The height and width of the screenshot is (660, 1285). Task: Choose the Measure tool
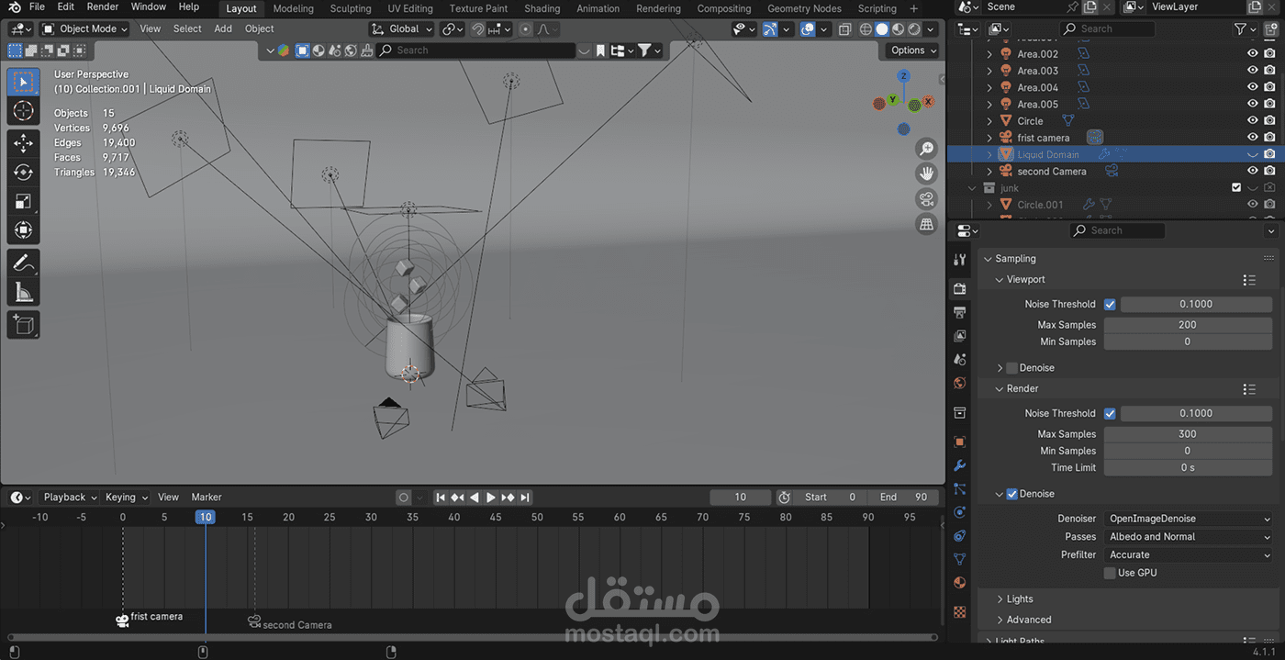[24, 292]
